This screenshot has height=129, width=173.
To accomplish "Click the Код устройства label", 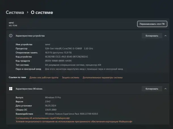I will 24,57.
